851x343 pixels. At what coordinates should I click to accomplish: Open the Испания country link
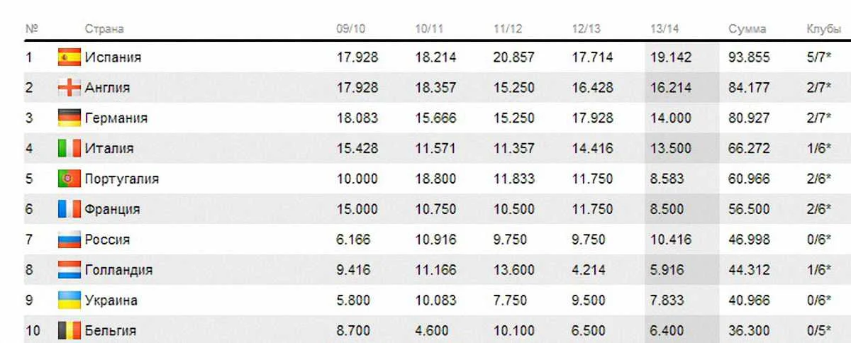(113, 57)
